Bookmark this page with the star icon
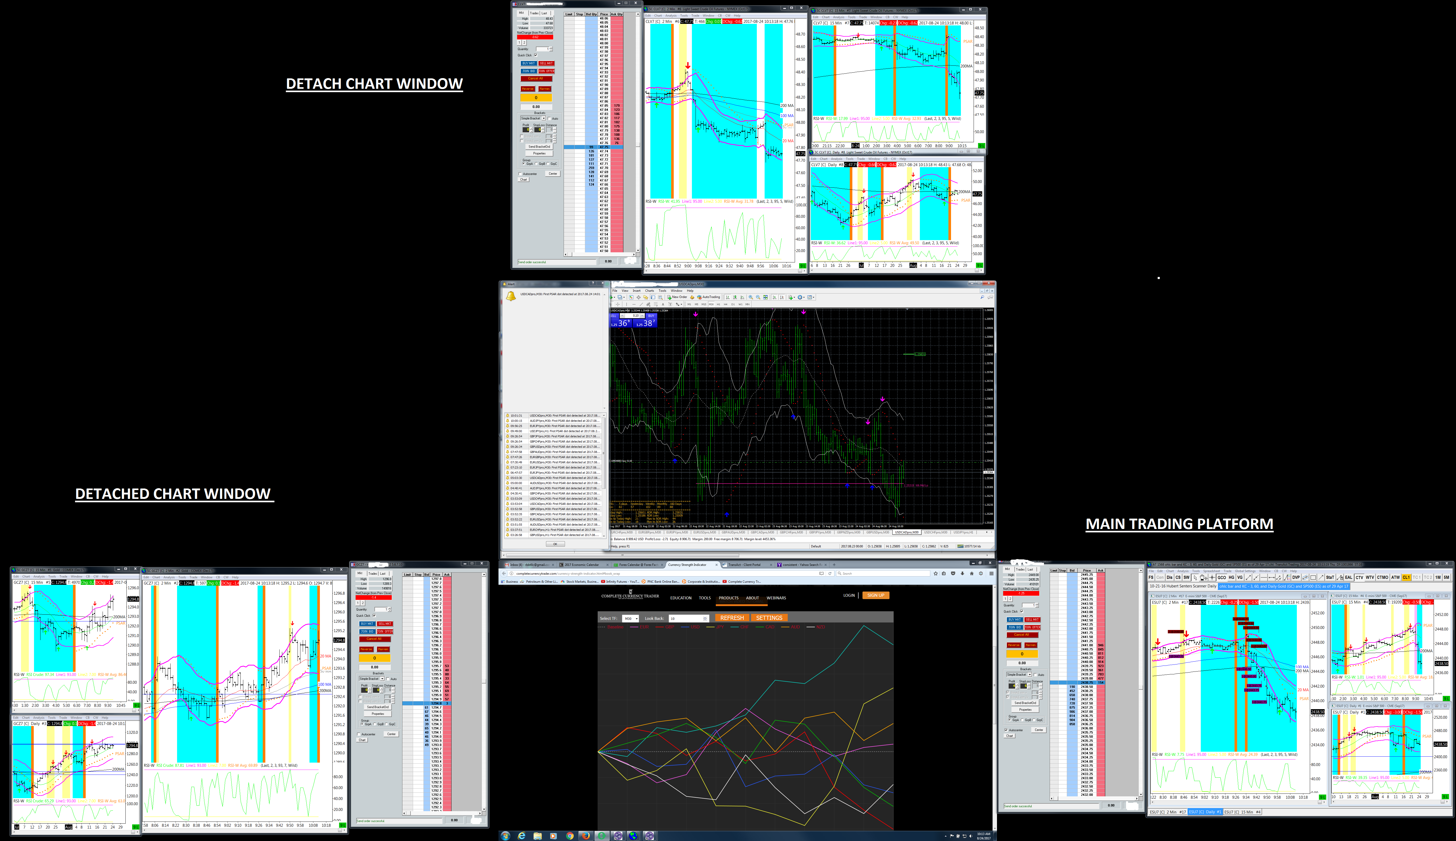 936,574
